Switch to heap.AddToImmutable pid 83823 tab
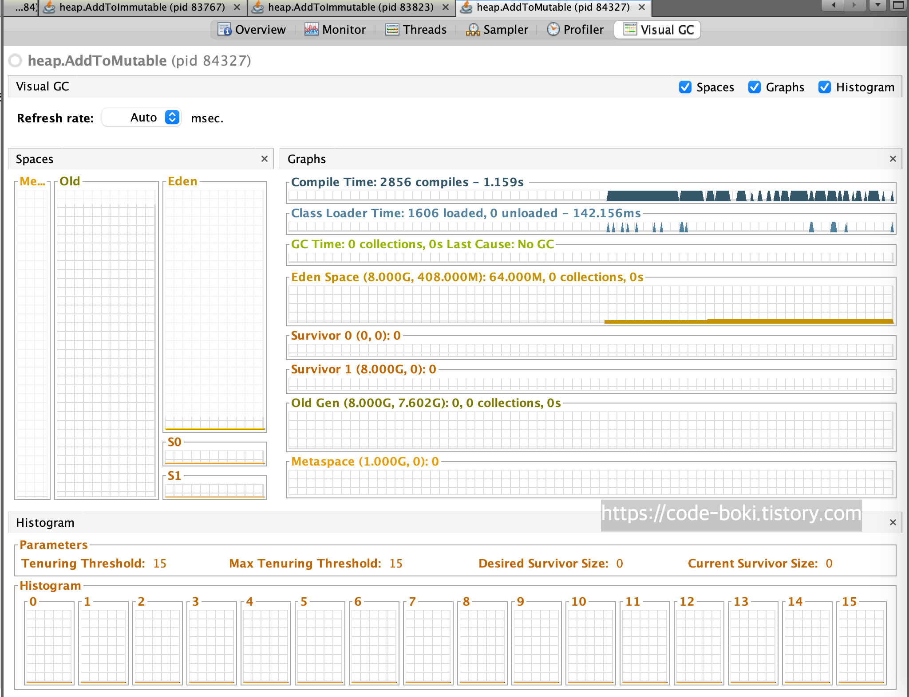 click(x=351, y=8)
